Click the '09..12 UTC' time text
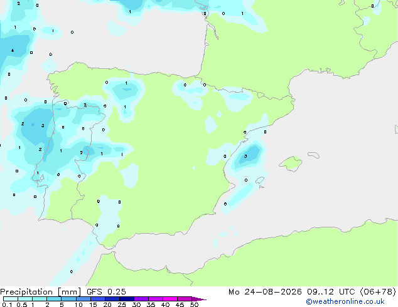The height and width of the screenshot is (307, 398). click(331, 292)
